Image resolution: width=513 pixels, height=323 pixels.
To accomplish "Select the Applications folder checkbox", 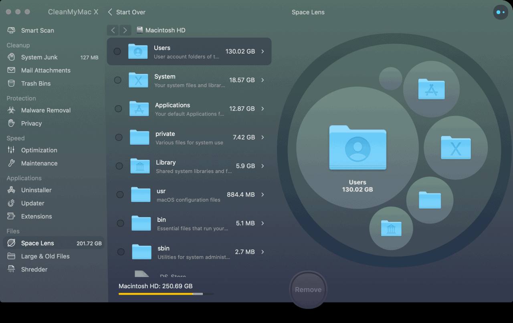I will (118, 109).
